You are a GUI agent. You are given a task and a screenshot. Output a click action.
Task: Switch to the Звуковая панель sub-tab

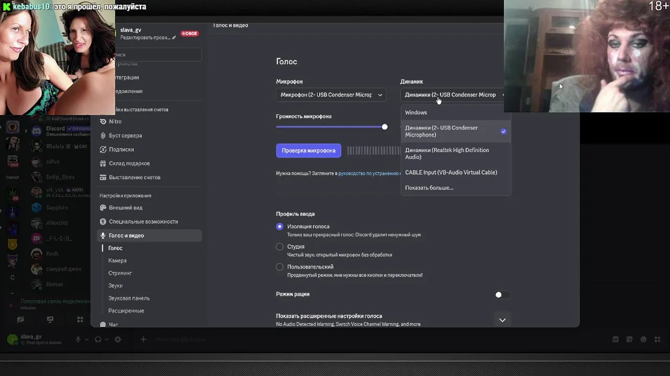(x=129, y=298)
